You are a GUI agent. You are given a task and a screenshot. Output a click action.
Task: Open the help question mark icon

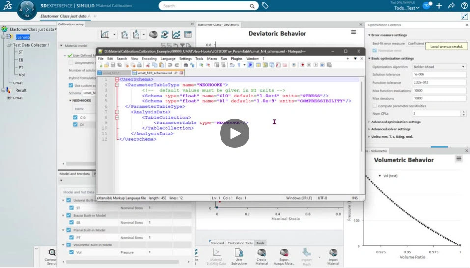point(464,6)
